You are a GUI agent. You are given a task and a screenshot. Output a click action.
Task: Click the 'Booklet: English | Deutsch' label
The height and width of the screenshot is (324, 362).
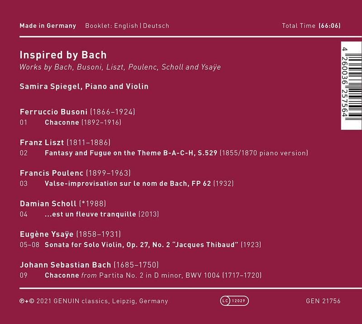click(x=127, y=26)
